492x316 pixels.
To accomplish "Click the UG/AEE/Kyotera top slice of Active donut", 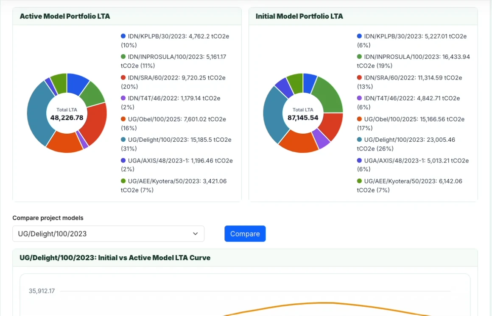I will pos(60,82).
